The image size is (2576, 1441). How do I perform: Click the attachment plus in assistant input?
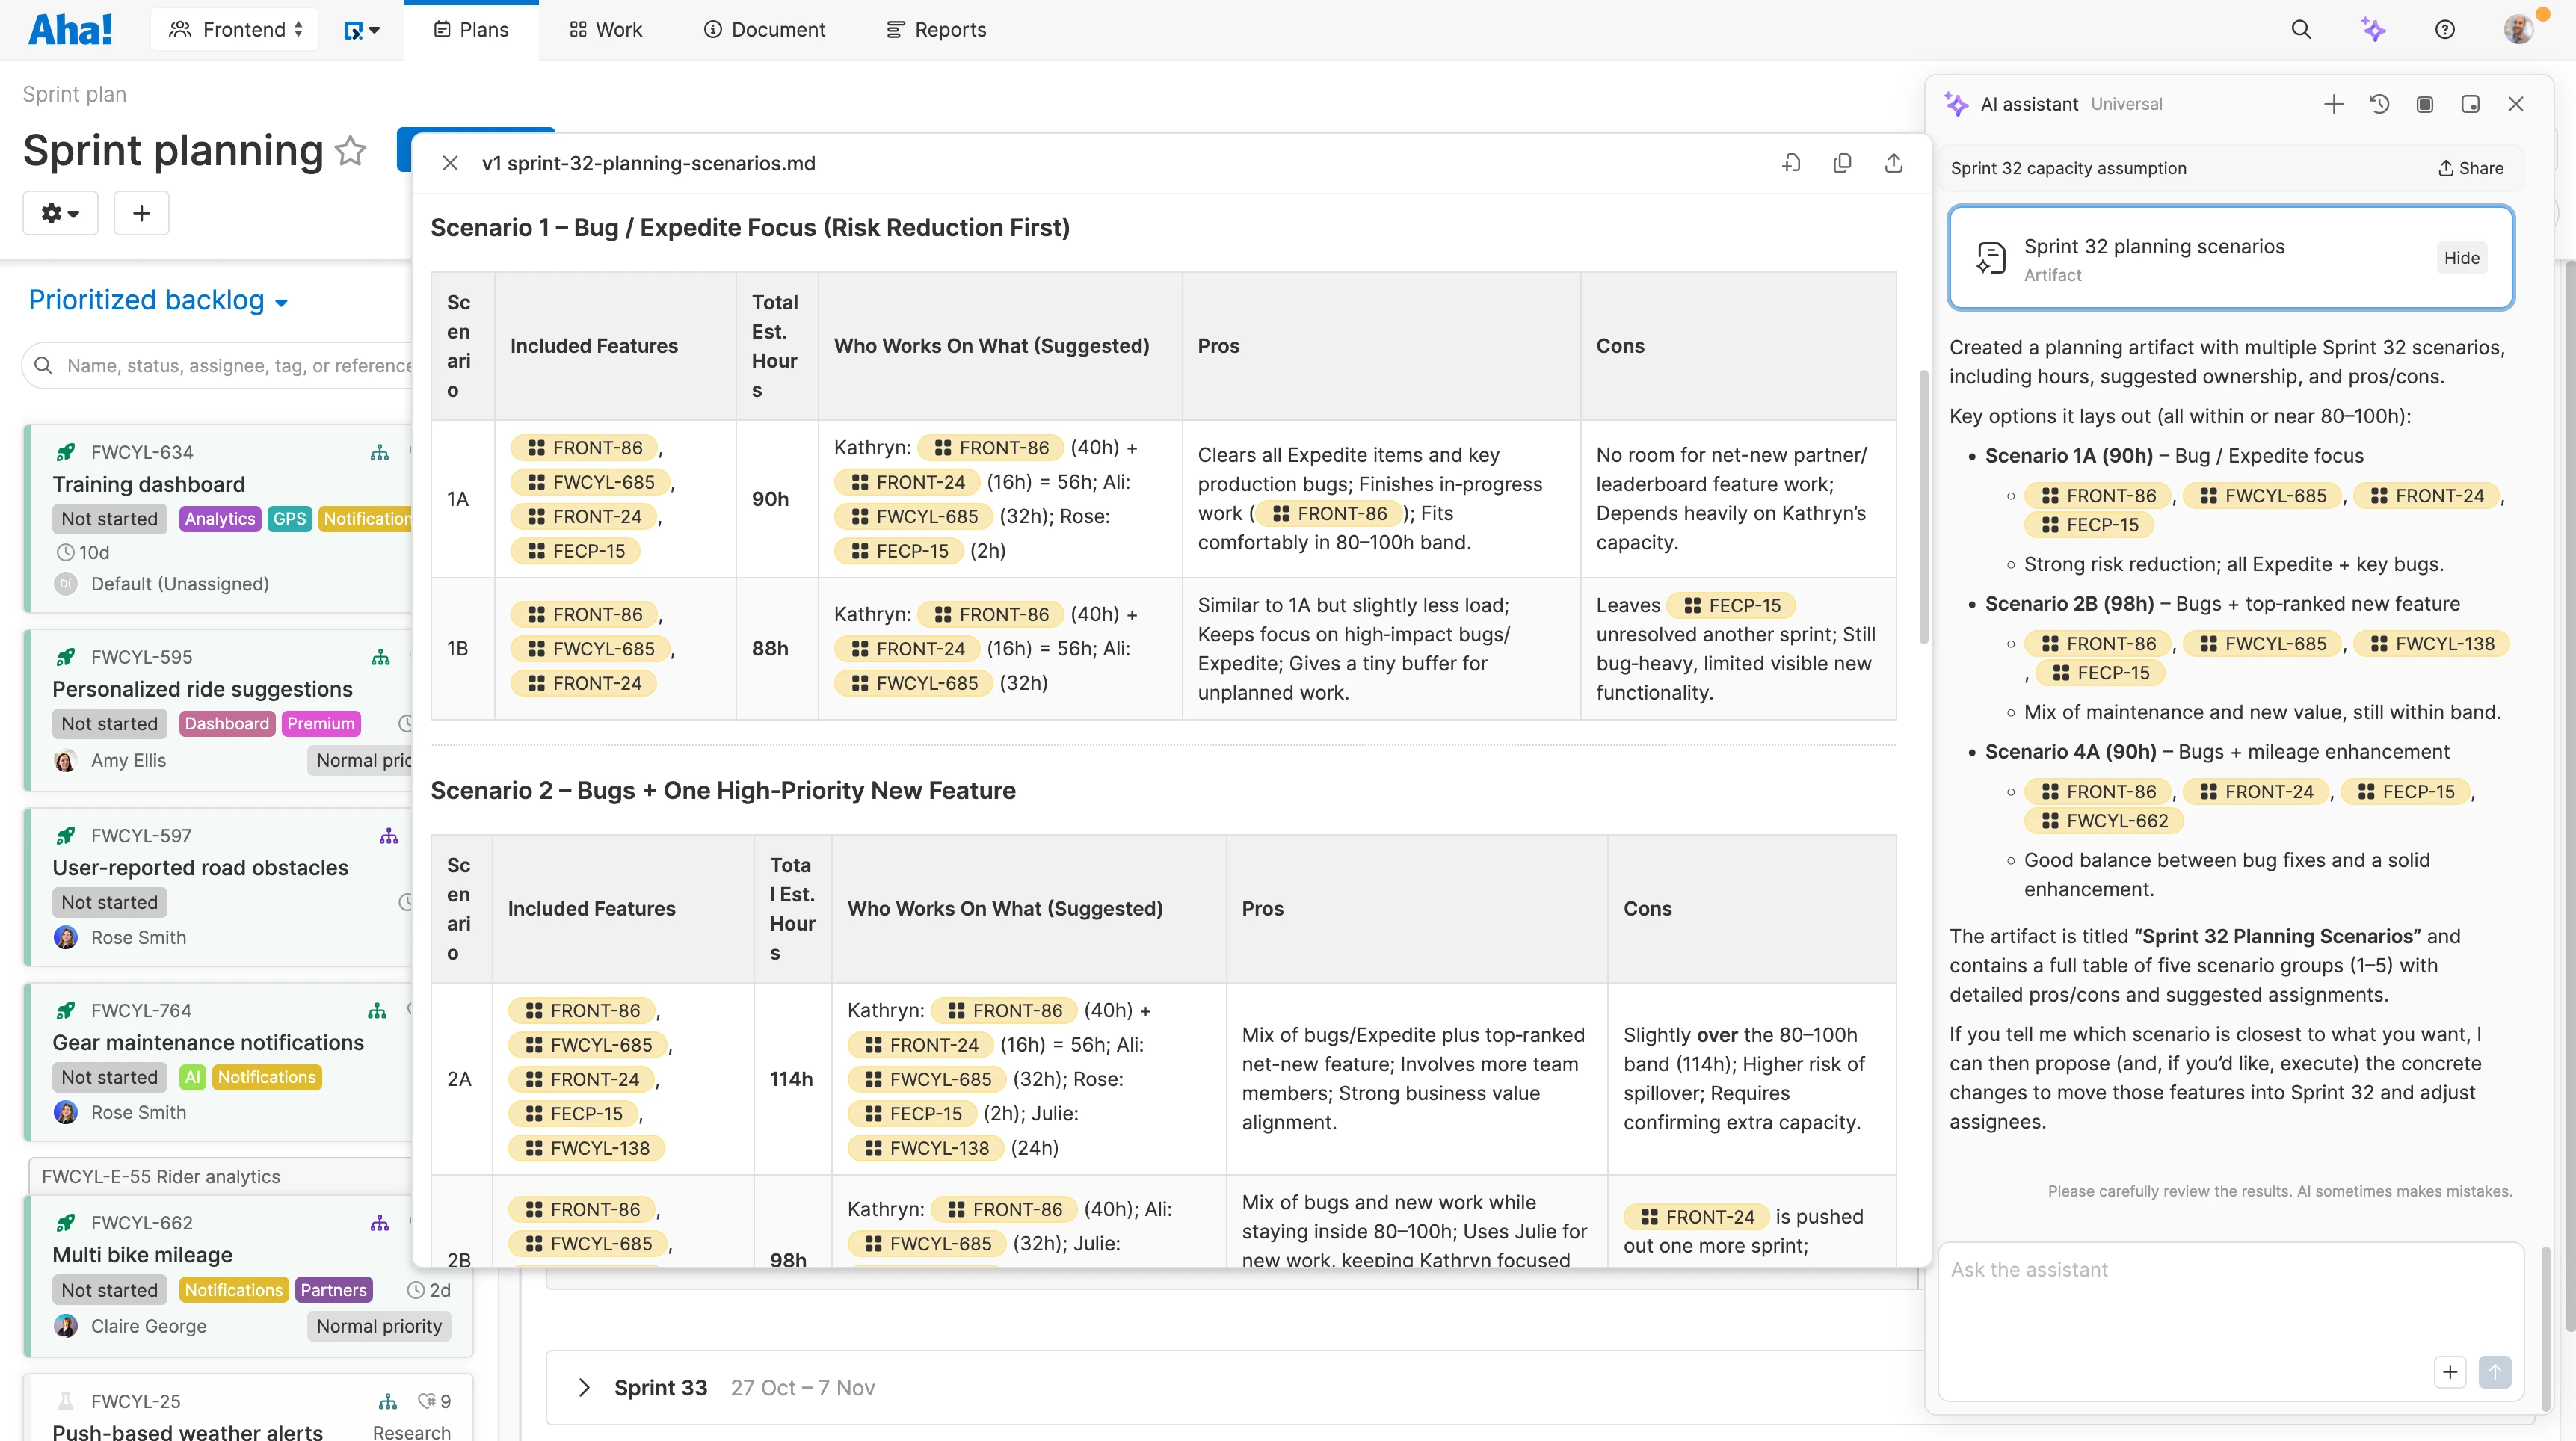tap(2449, 1372)
